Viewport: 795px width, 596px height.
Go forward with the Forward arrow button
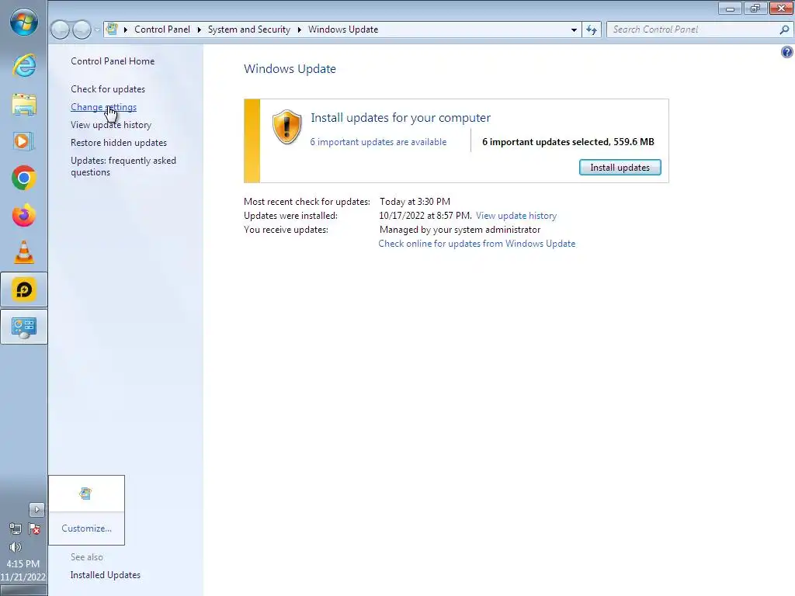(82, 29)
